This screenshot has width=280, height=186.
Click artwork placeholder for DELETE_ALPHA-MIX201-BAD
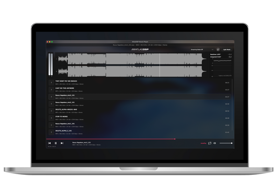[51, 111]
